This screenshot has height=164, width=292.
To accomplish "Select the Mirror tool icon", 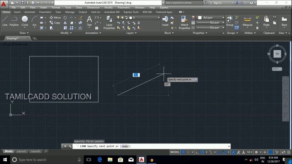I will click(x=65, y=23).
